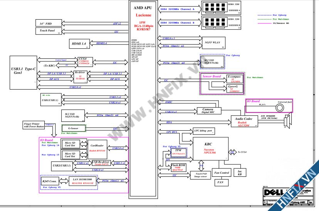This screenshot has height=211, width=319.
Task: Select the 'AMD APU' heading text
Action: 143,8
